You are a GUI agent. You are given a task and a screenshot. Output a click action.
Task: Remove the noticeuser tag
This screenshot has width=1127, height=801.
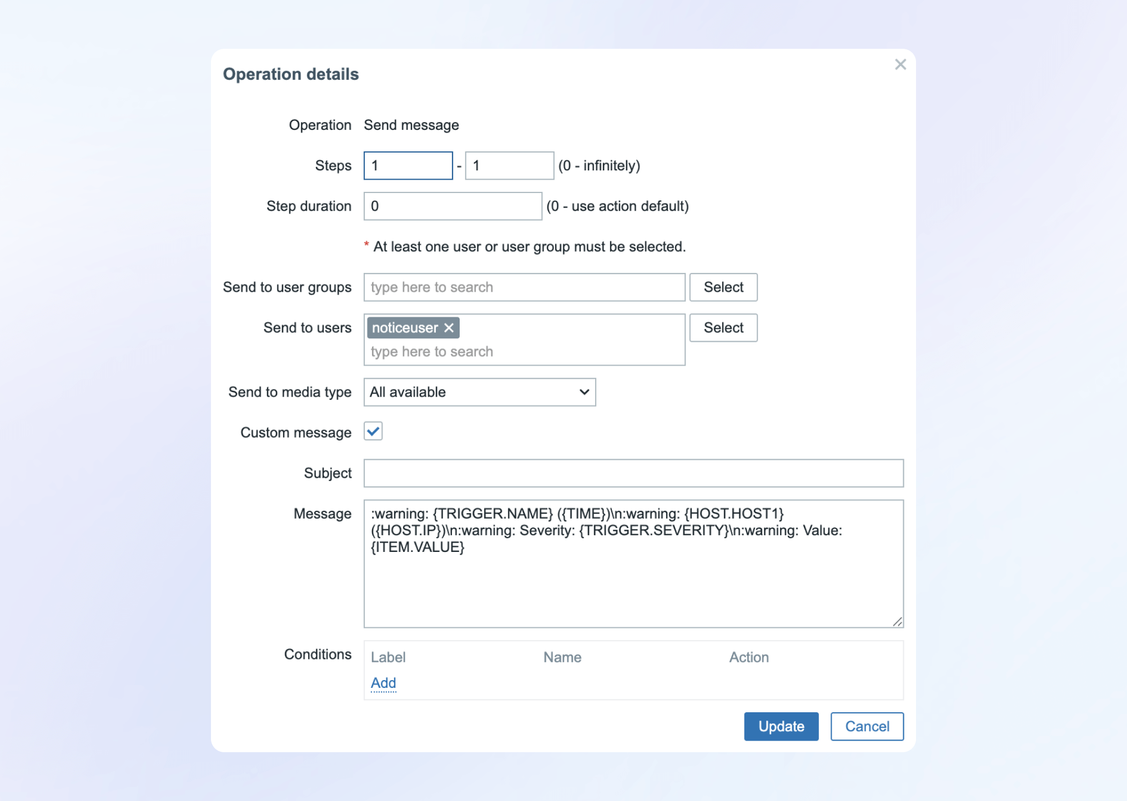[449, 328]
